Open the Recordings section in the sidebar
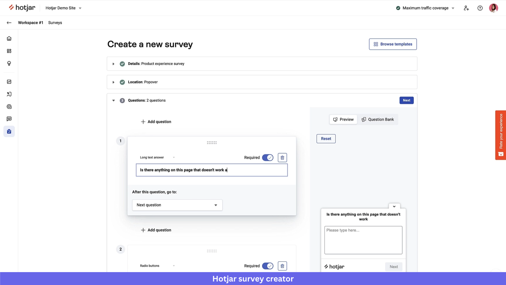This screenshot has height=285, width=506. 9,106
